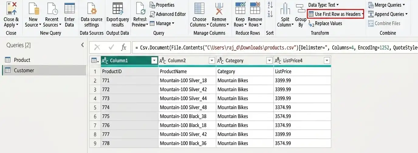Open the Advanced Editor
The width and height of the screenshot is (418, 153).
pos(168,14)
